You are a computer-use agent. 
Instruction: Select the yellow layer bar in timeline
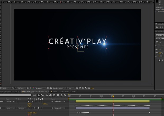coord(112,101)
